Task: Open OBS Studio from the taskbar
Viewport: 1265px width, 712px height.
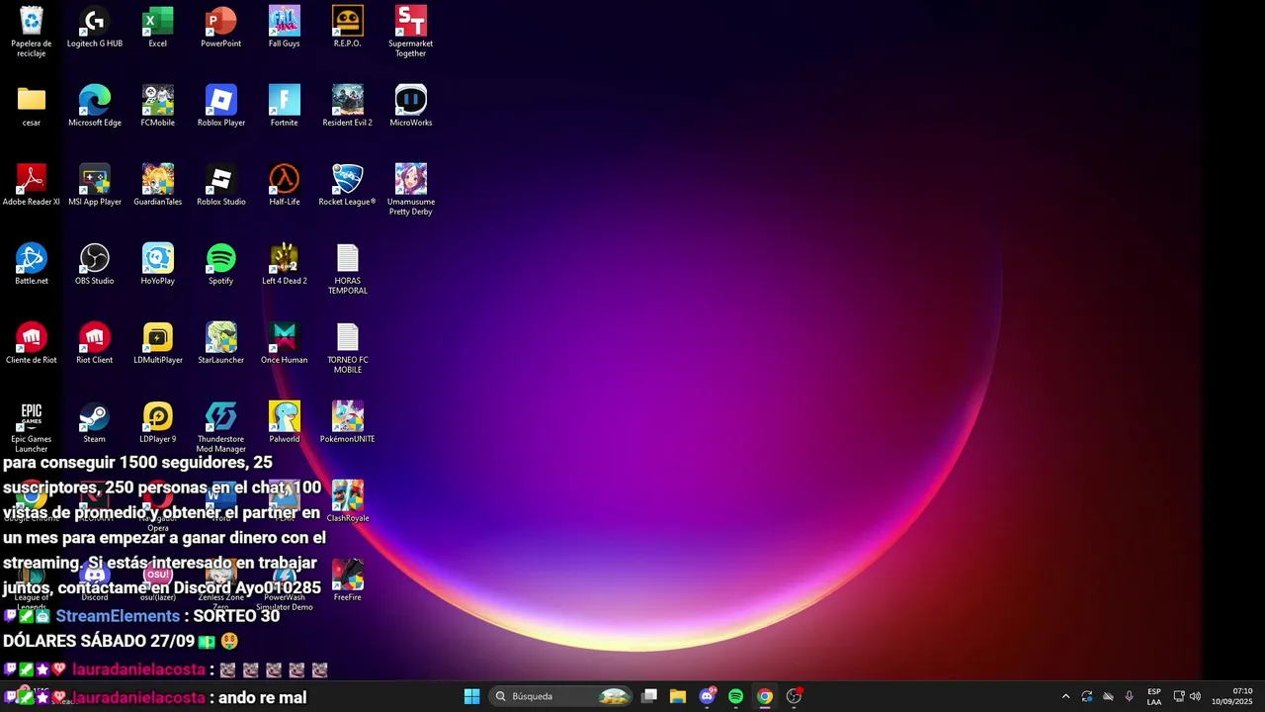Action: point(794,696)
